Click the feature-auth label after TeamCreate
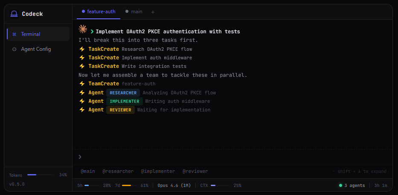This screenshot has width=398, height=195. (139, 84)
